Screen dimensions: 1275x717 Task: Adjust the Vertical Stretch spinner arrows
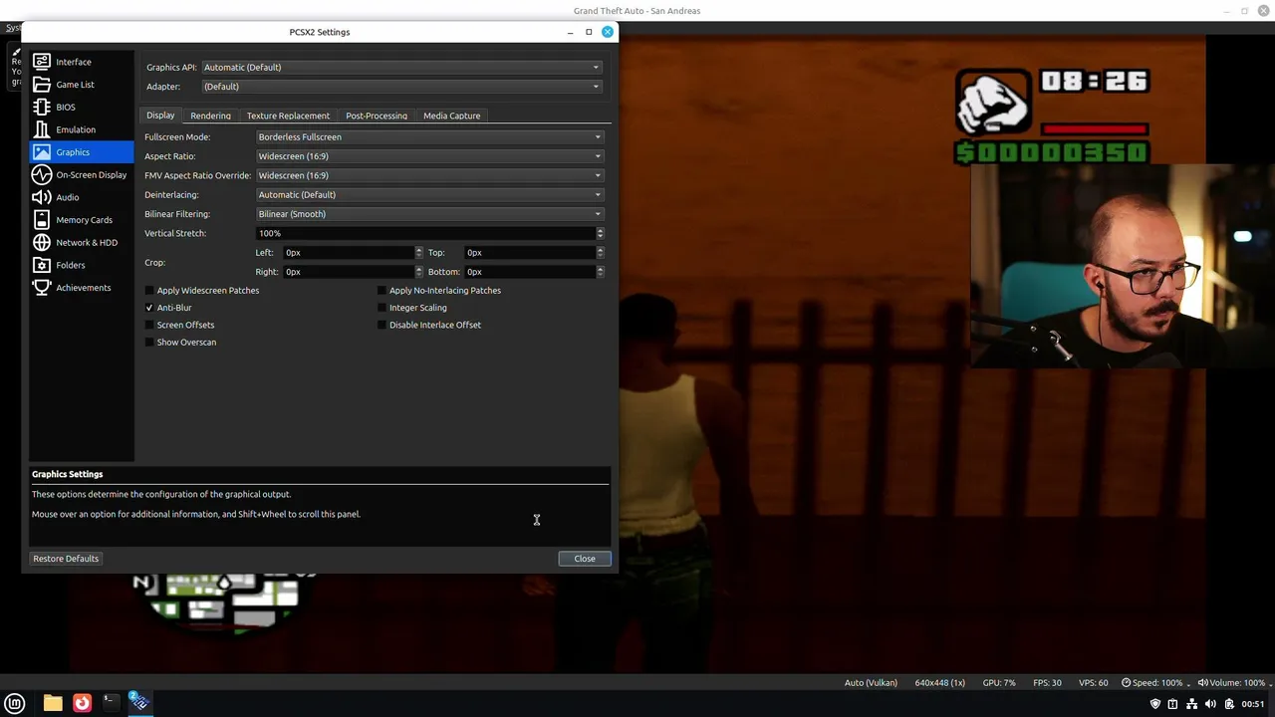click(x=600, y=233)
